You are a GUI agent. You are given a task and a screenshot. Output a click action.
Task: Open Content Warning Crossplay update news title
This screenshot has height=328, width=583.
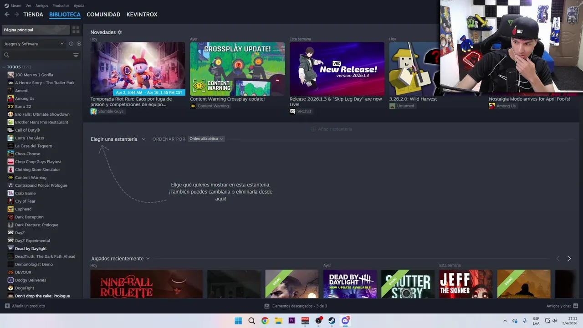point(227,99)
